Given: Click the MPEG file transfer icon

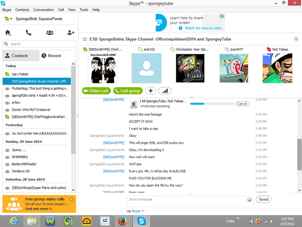Looking at the screenshot, I should [134, 104].
